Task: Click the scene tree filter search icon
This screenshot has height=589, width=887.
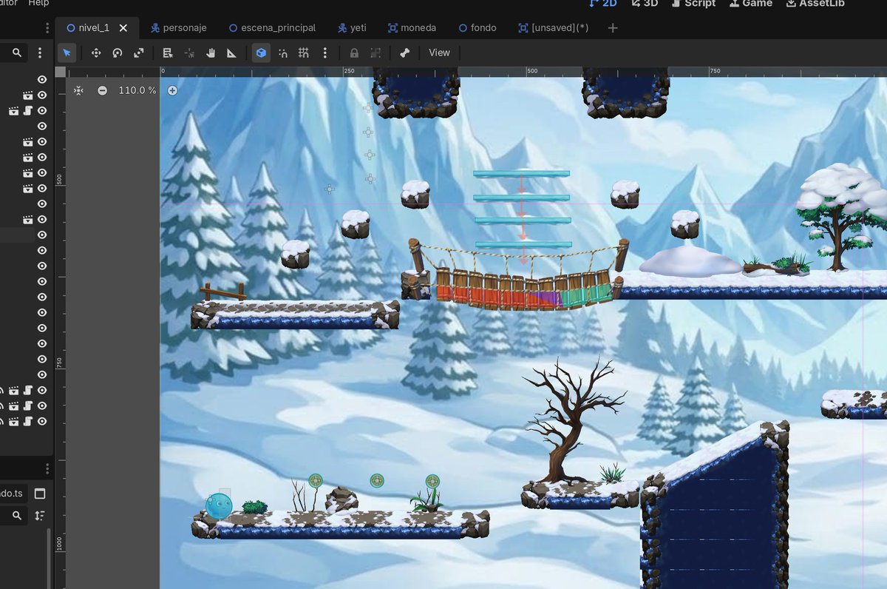Action: click(x=17, y=53)
